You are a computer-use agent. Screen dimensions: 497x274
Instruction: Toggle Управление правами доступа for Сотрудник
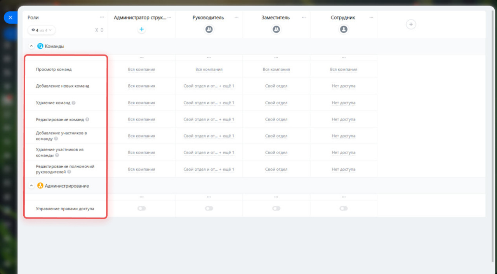click(344, 209)
